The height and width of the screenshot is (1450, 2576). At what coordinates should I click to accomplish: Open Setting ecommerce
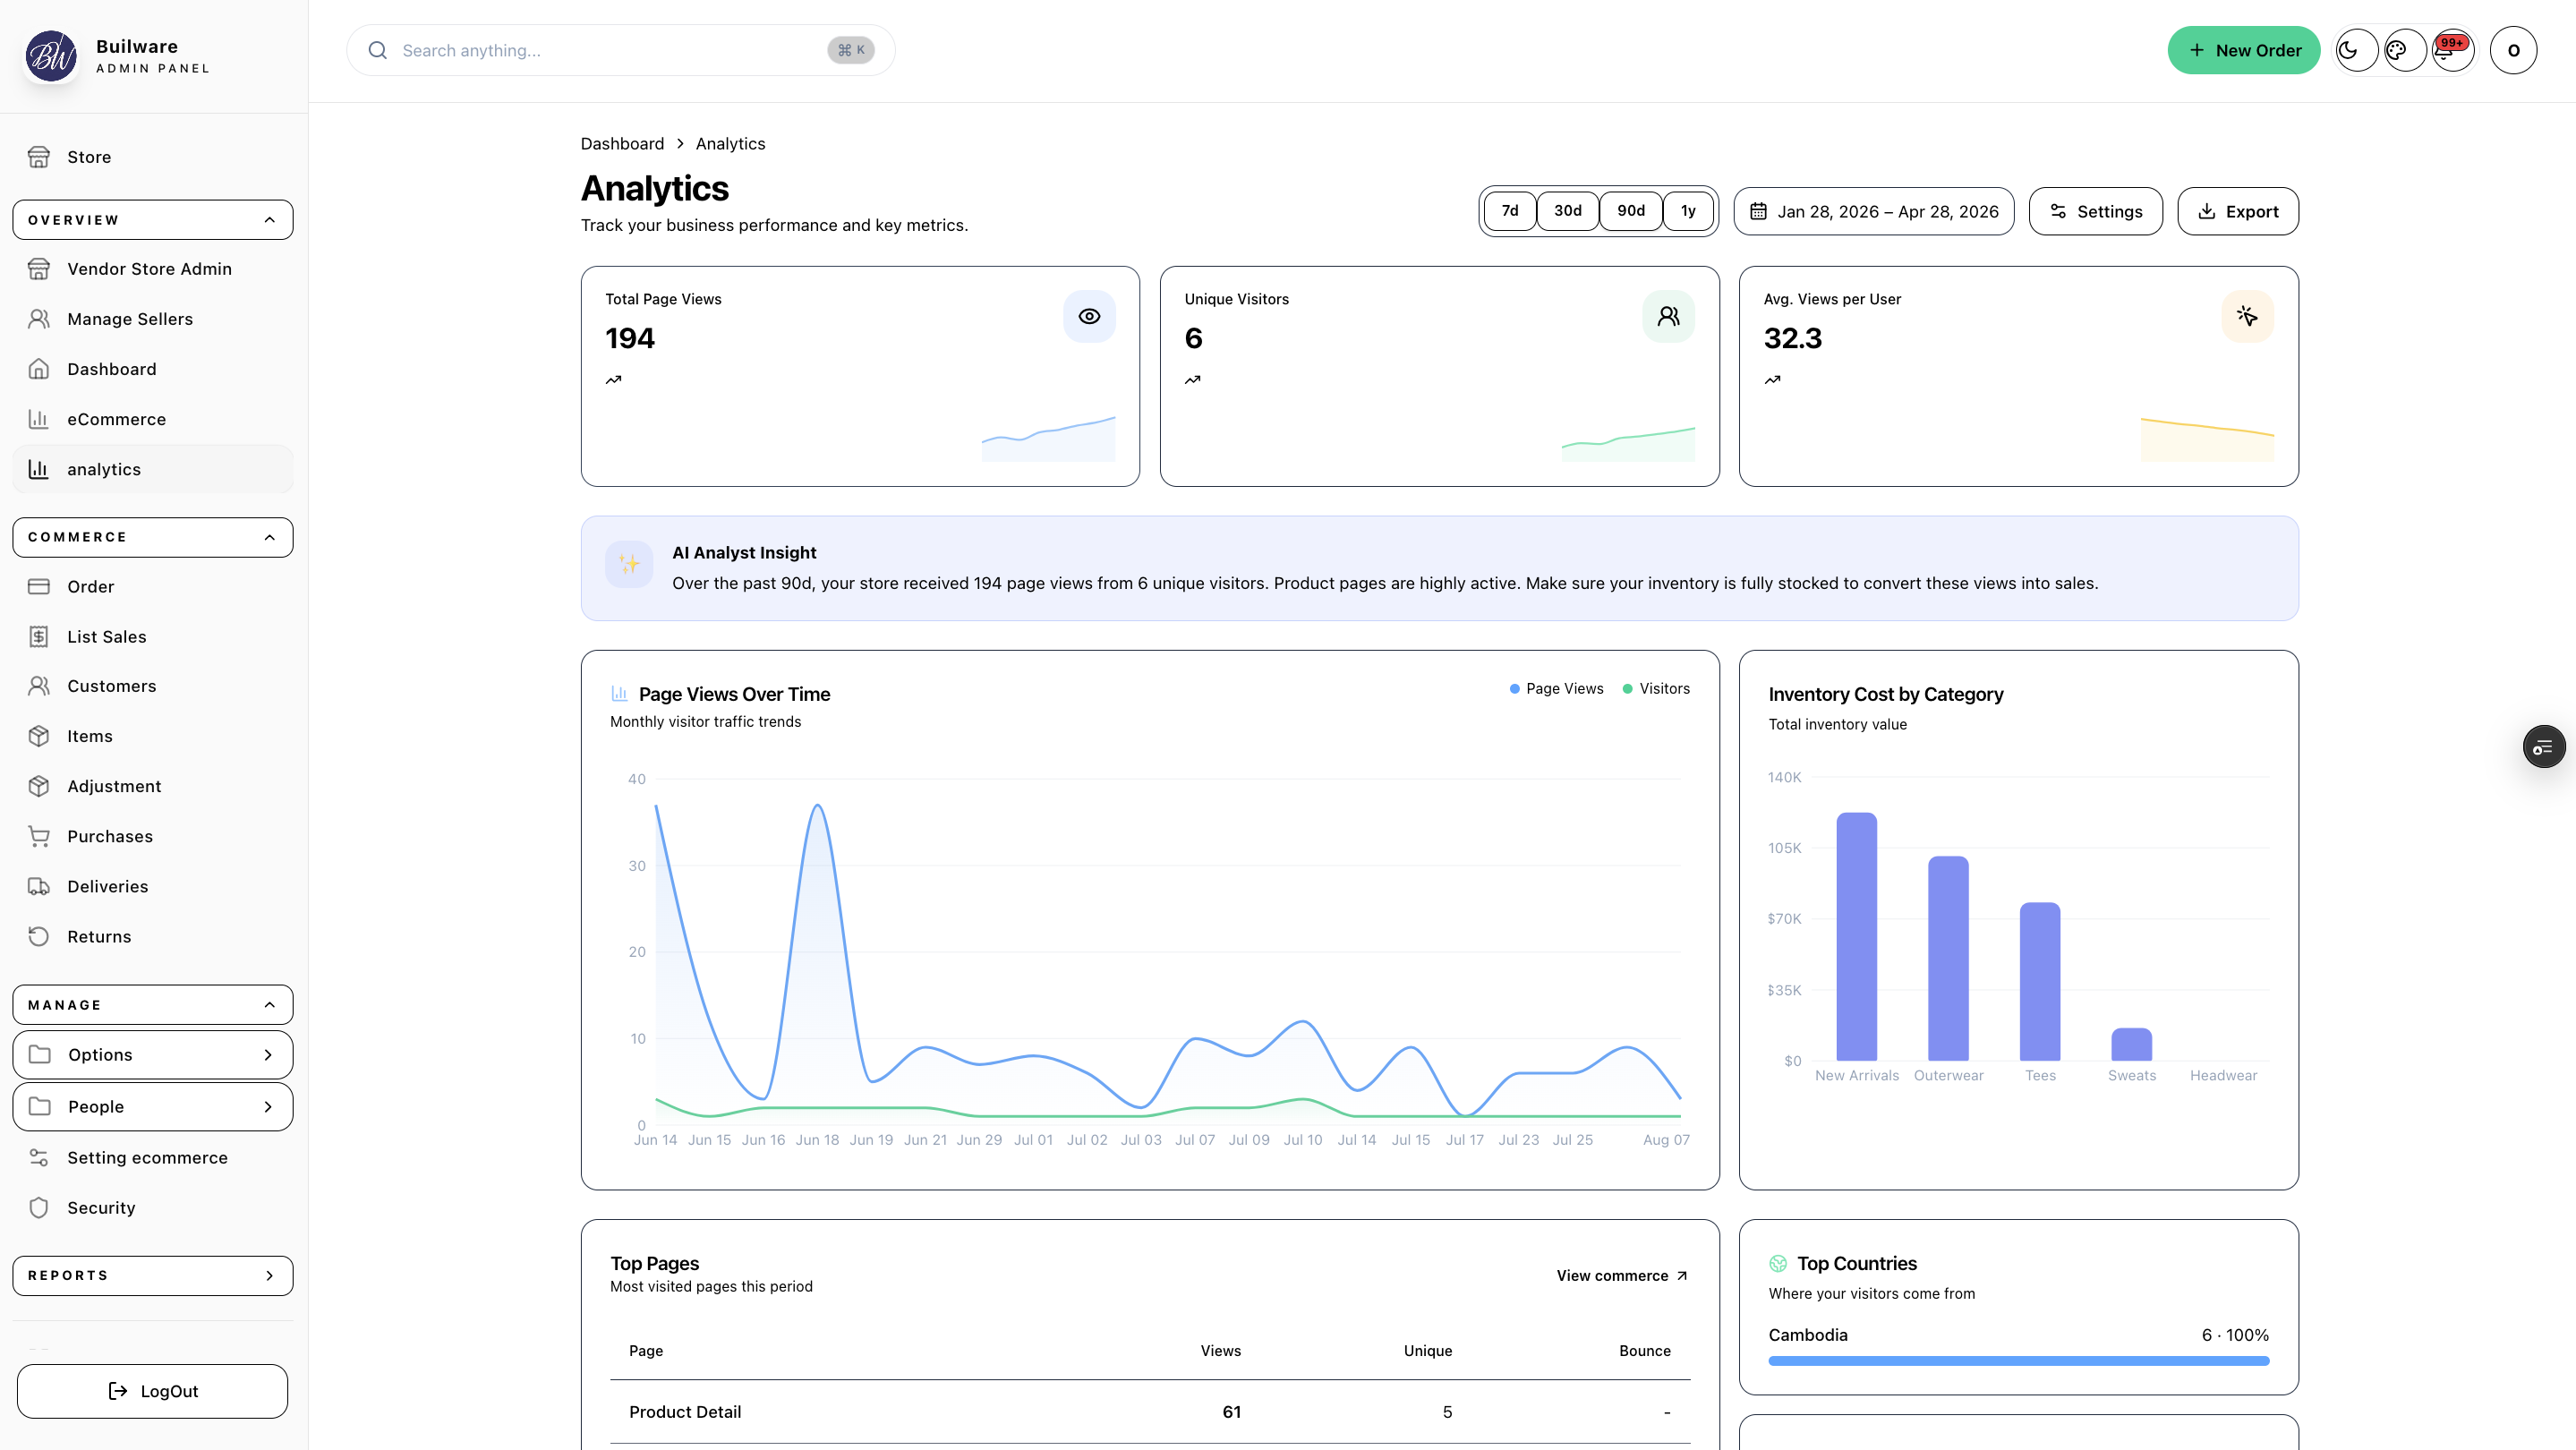(153, 1157)
